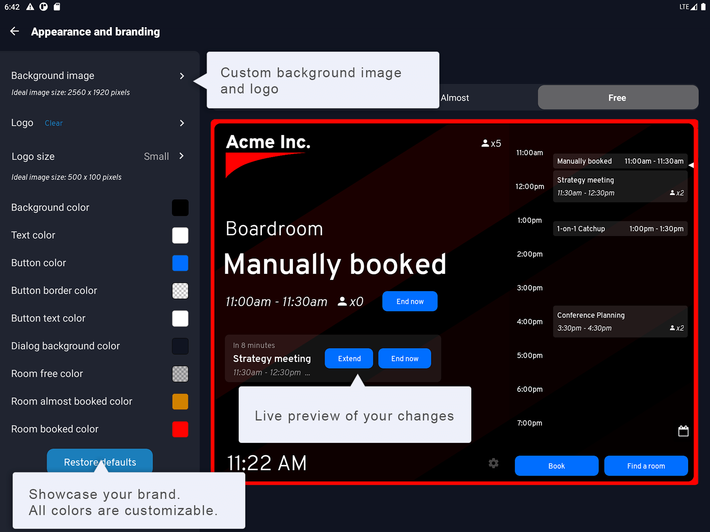Open the settings gear in the preview
The image size is (710, 532).
click(493, 463)
